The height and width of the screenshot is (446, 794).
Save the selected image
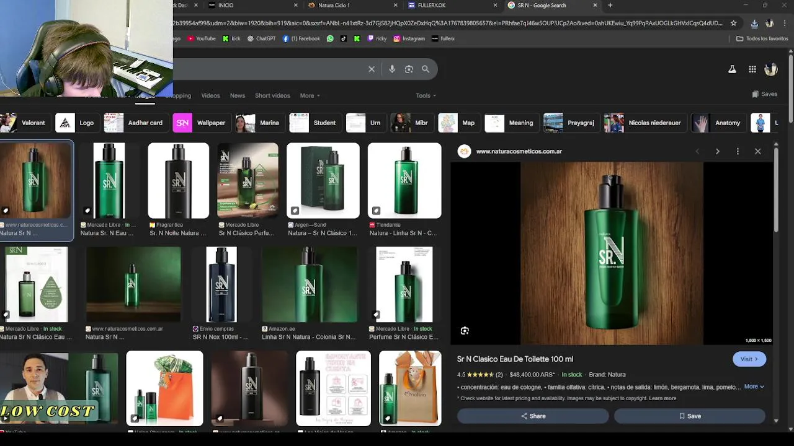click(689, 416)
